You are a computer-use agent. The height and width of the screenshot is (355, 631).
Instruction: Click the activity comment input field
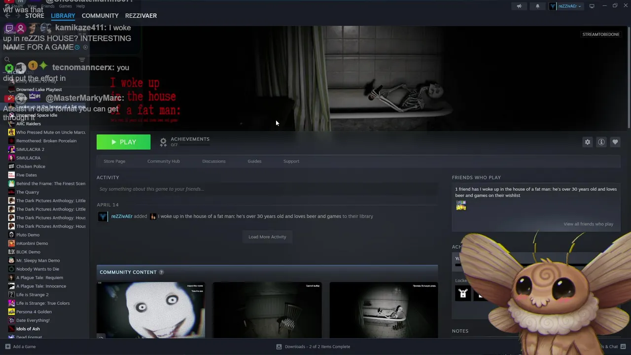point(267,189)
